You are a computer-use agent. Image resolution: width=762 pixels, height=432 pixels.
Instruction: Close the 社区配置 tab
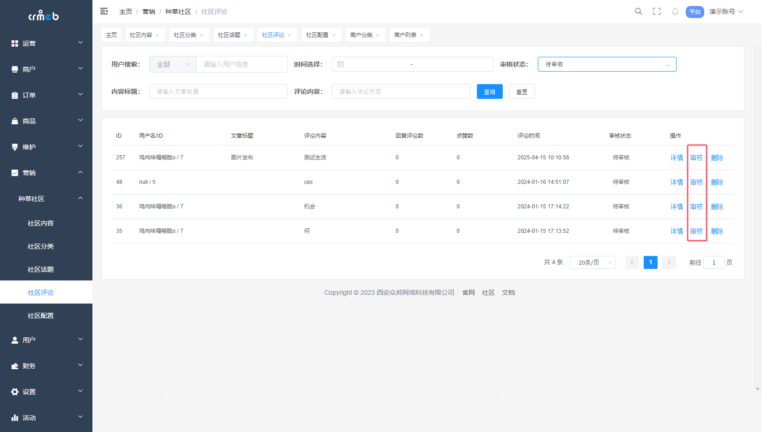(334, 35)
